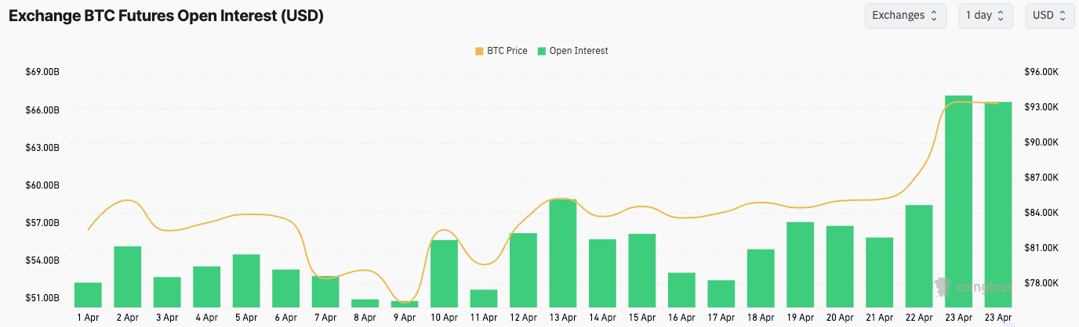Toggle the Open Interest legend entry

click(x=572, y=51)
